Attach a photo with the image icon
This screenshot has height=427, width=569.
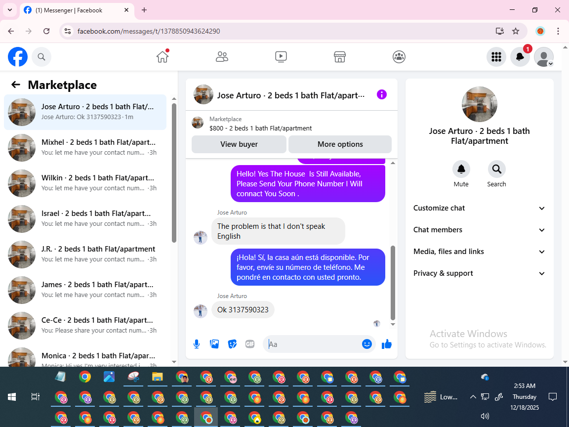pyautogui.click(x=214, y=344)
